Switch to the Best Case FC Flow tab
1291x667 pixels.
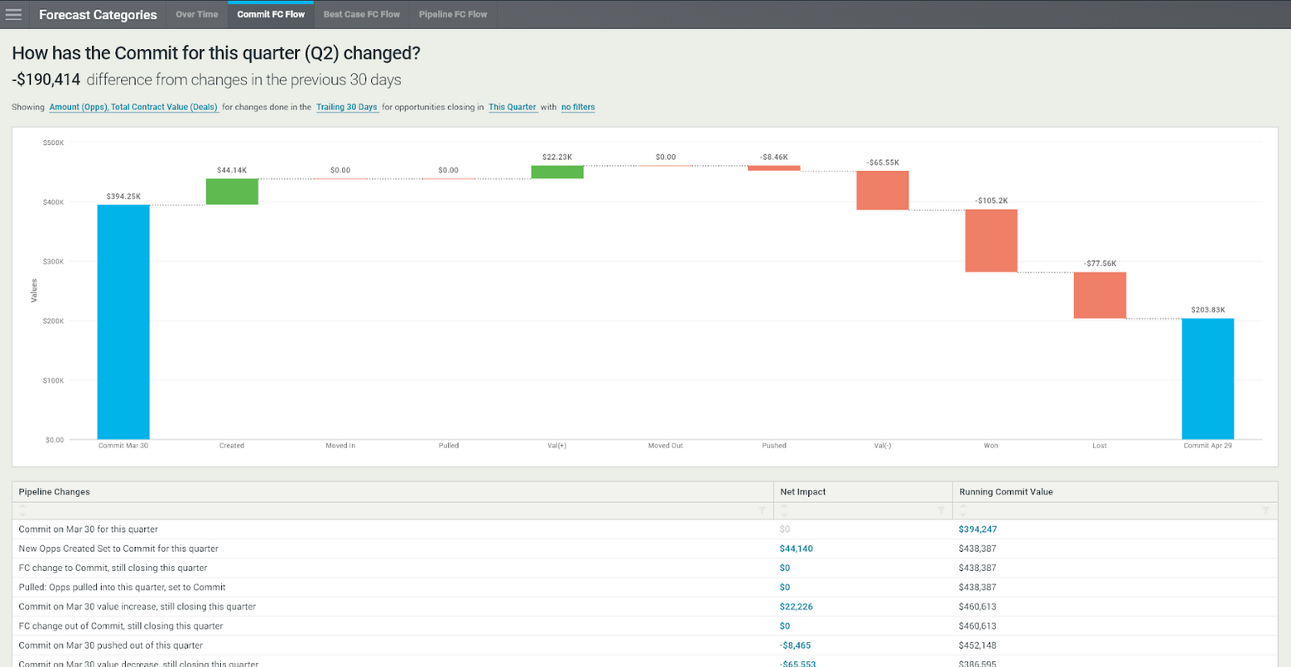[361, 14]
